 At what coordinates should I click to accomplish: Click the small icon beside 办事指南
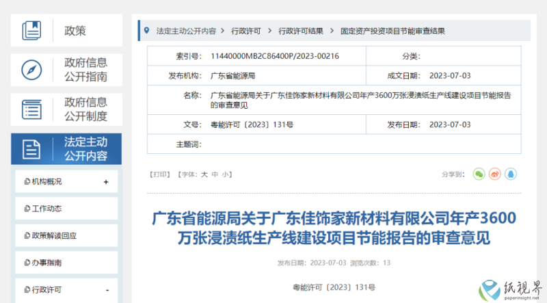click(x=27, y=263)
